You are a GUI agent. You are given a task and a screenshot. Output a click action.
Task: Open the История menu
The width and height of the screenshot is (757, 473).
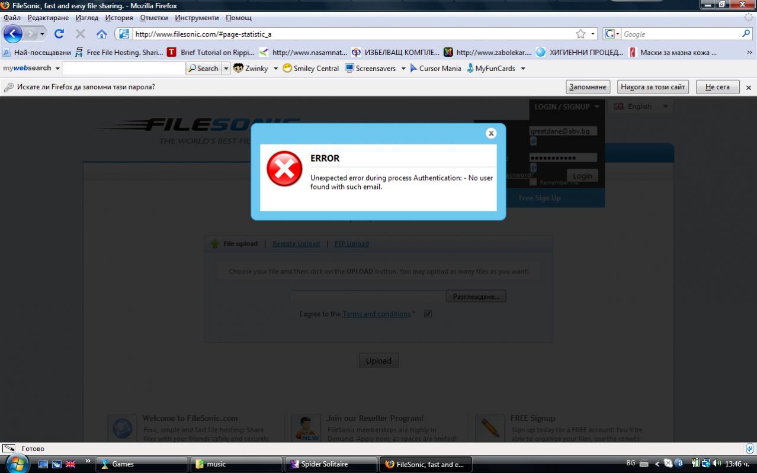[119, 18]
